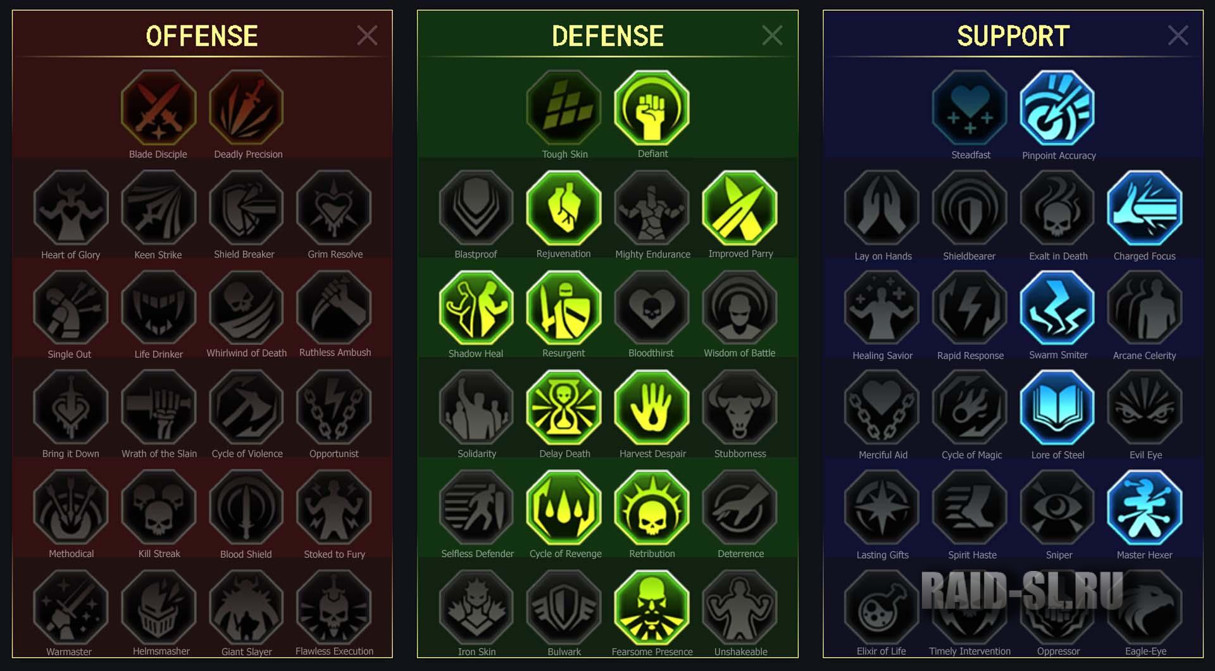
Task: Toggle the active Master Hexer mastery
Action: click(x=1145, y=507)
